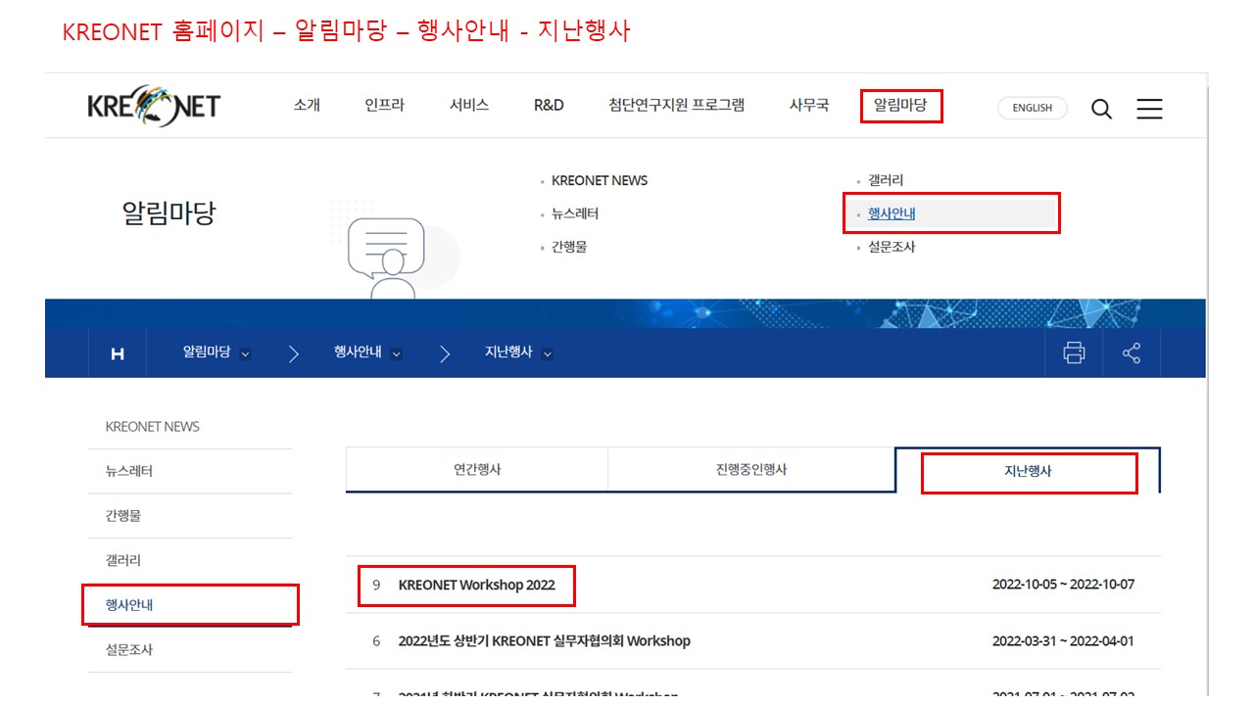Screen dimensions: 1254x705
Task: Open 서비스 menu
Action: 469,105
